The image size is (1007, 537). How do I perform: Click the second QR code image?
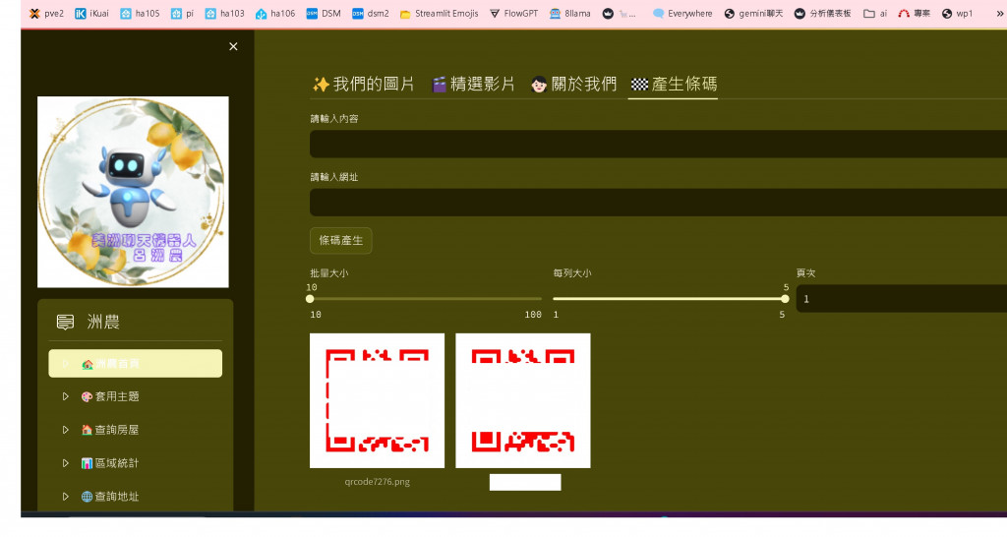pyautogui.click(x=523, y=400)
